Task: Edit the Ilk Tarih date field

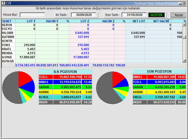Action: (84, 15)
